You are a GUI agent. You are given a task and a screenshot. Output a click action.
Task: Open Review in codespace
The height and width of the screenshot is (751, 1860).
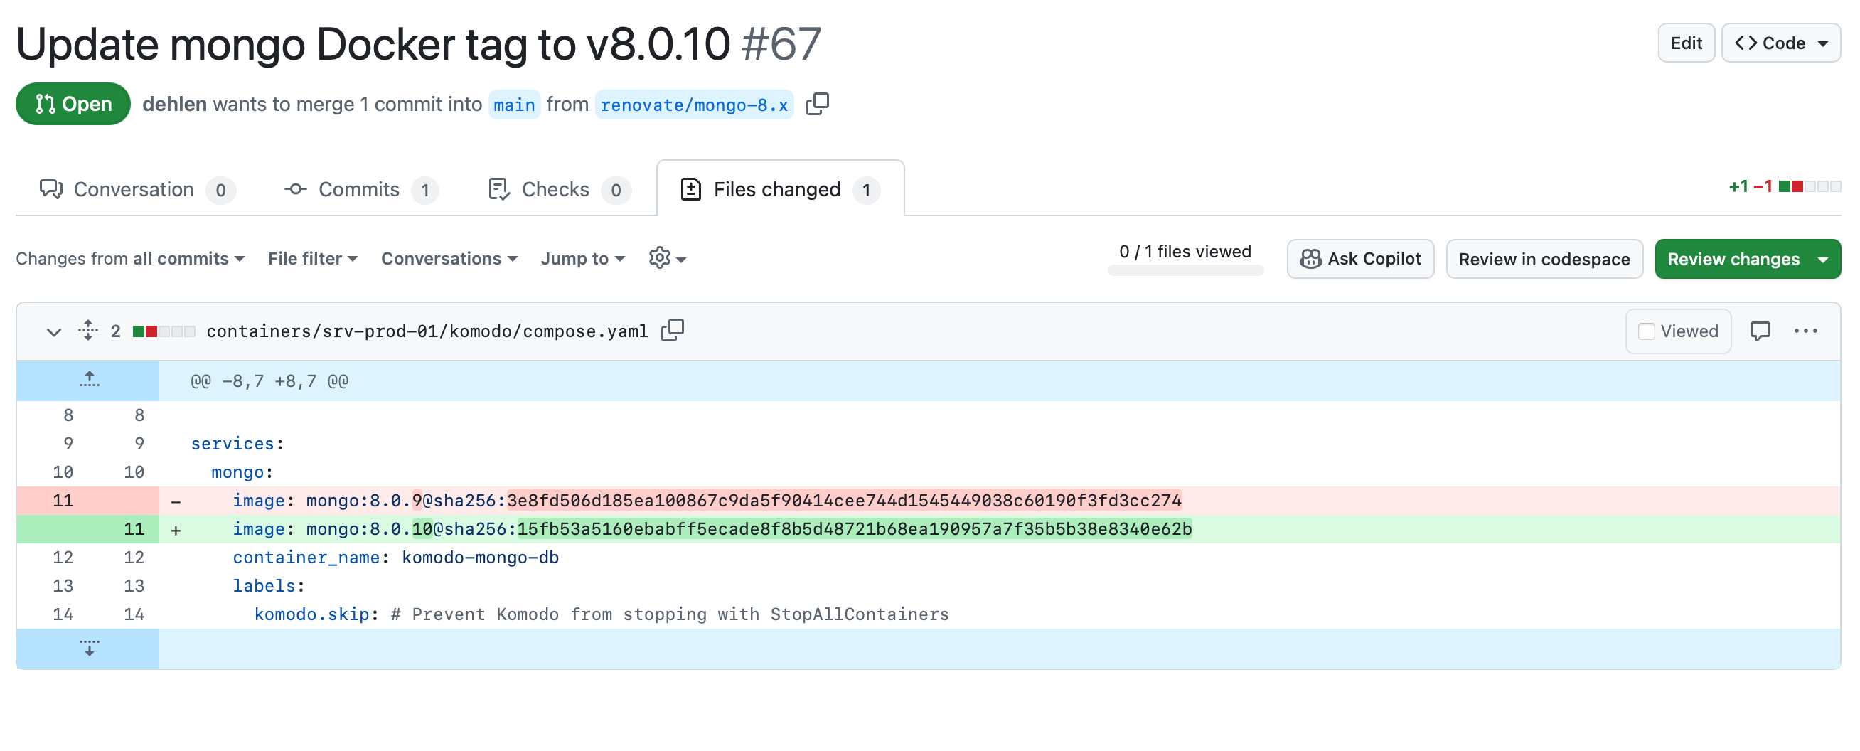[x=1544, y=259]
